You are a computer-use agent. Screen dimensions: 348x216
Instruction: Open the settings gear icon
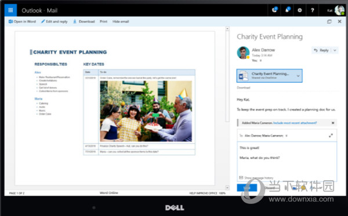pos(300,10)
